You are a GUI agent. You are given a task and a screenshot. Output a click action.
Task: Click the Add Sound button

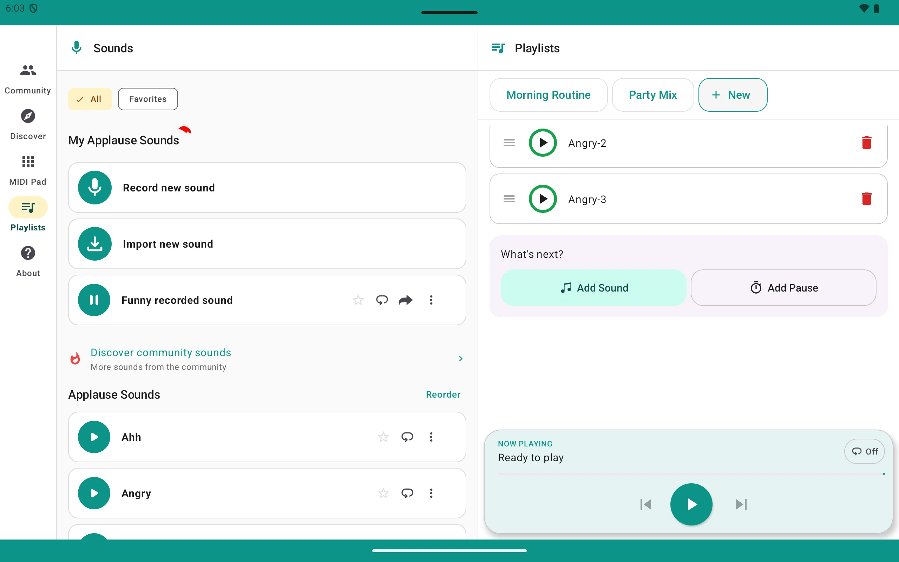coord(593,288)
